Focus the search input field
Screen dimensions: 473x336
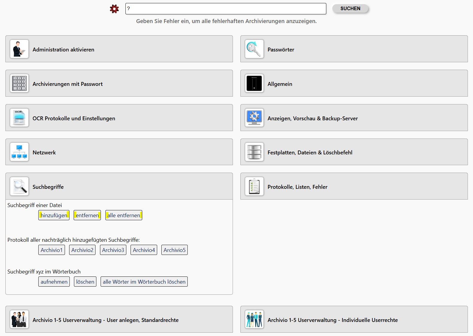tap(226, 9)
